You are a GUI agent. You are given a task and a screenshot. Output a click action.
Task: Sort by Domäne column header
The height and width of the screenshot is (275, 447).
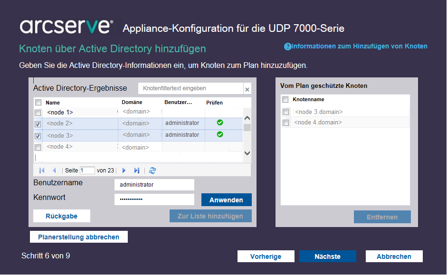[x=132, y=102]
